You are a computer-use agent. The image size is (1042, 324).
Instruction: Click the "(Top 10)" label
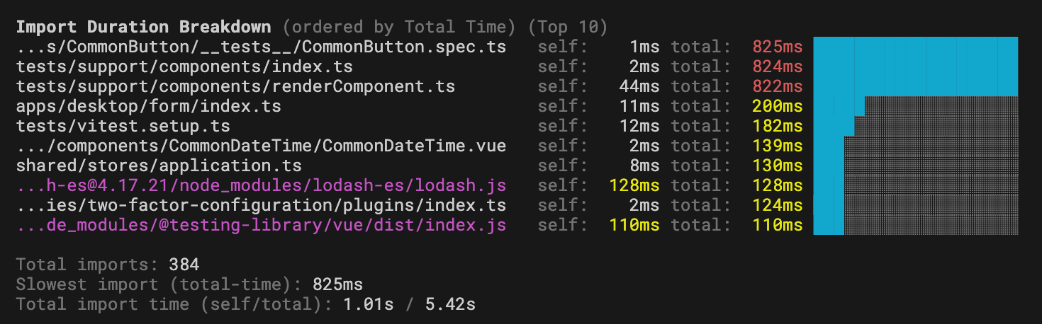pyautogui.click(x=568, y=27)
